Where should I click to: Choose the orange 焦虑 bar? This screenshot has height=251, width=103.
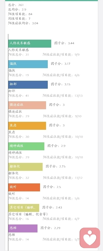pos(27,126)
